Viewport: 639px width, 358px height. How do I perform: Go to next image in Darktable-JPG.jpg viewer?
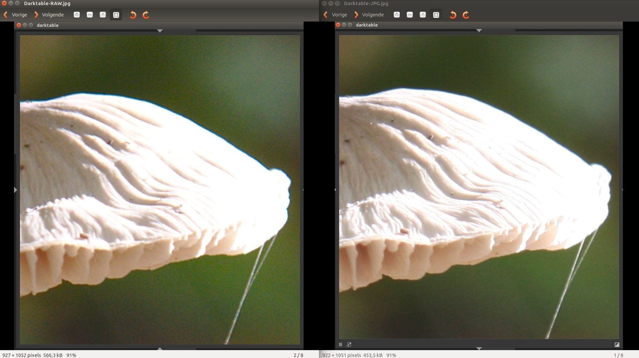(x=369, y=15)
